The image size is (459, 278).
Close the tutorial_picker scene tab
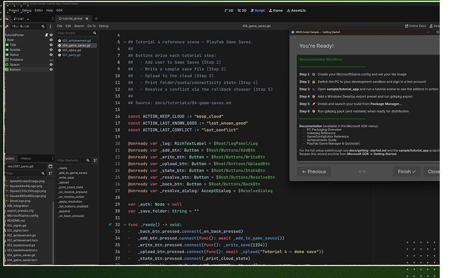click(x=87, y=18)
